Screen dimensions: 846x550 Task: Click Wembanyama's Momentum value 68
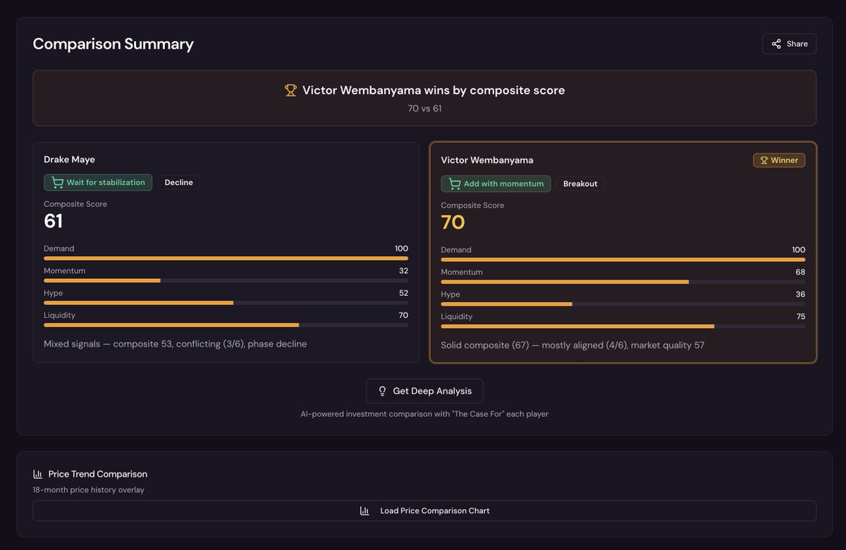click(800, 272)
